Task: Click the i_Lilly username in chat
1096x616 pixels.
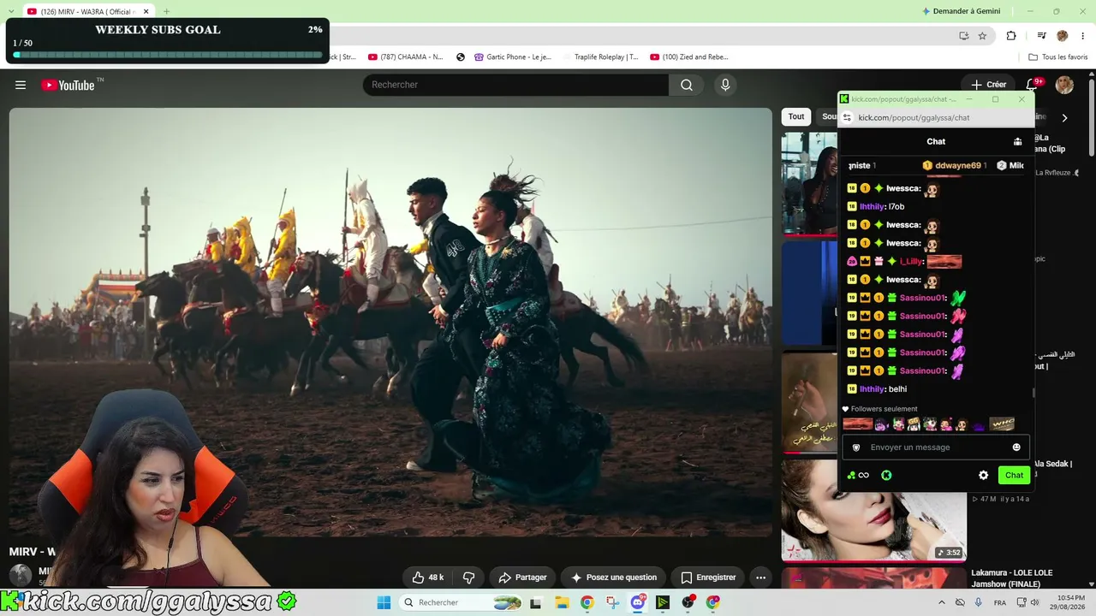Action: point(911,261)
